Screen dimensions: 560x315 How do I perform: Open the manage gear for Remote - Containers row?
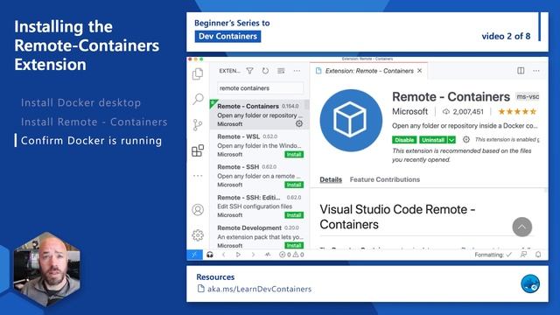299,123
